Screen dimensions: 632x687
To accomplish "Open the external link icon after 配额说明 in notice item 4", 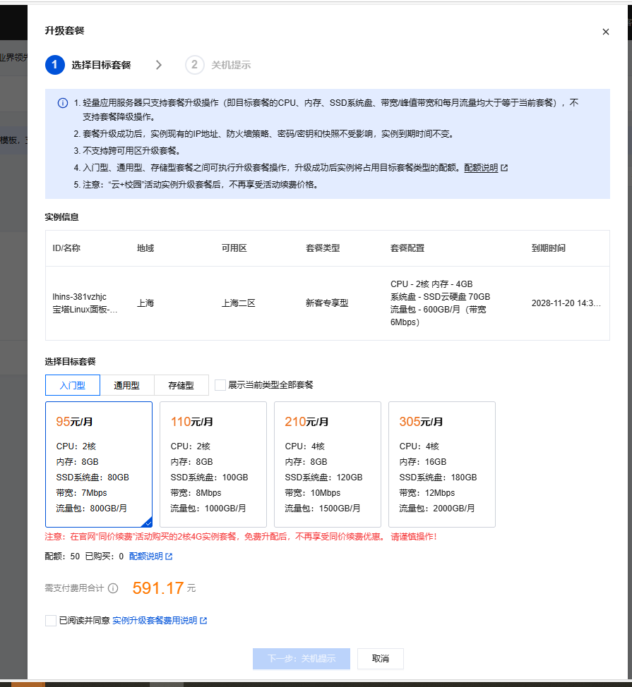I will click(505, 167).
